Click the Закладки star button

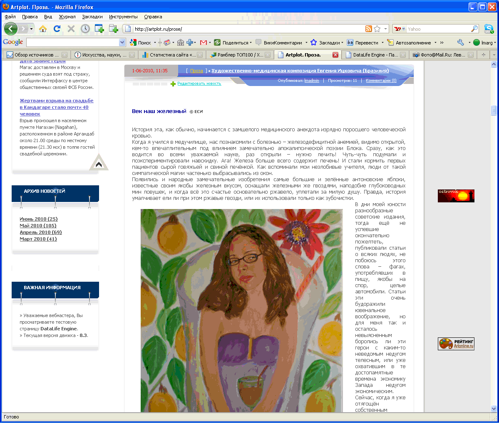pos(325,42)
